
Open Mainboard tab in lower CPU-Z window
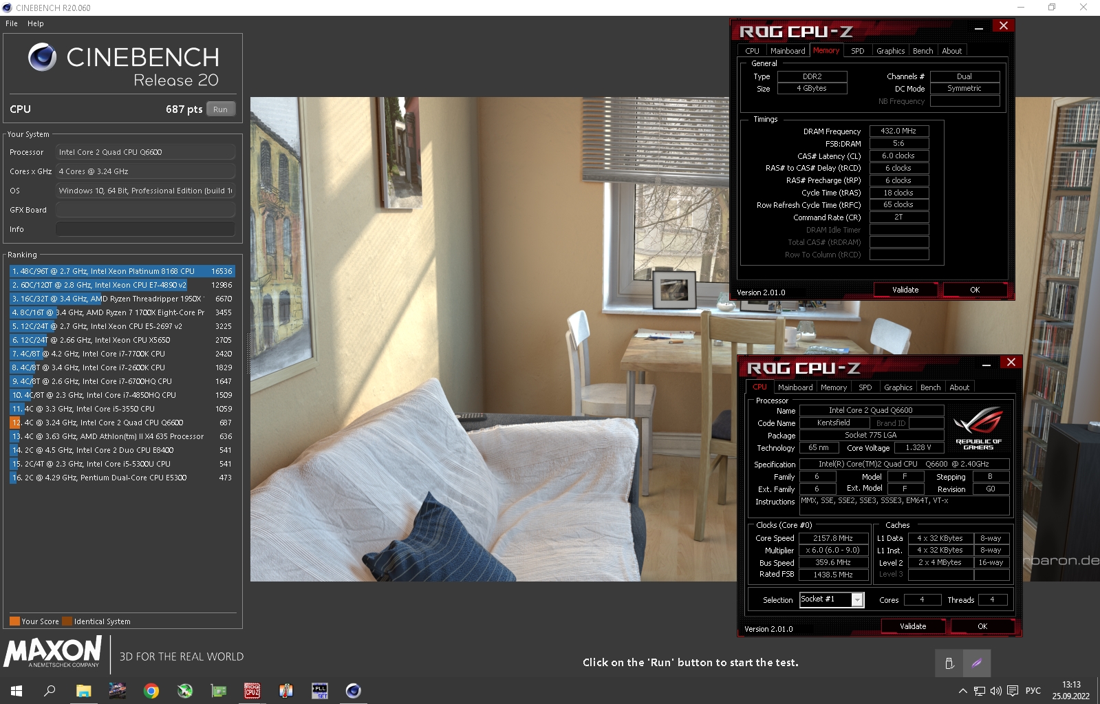click(x=795, y=387)
